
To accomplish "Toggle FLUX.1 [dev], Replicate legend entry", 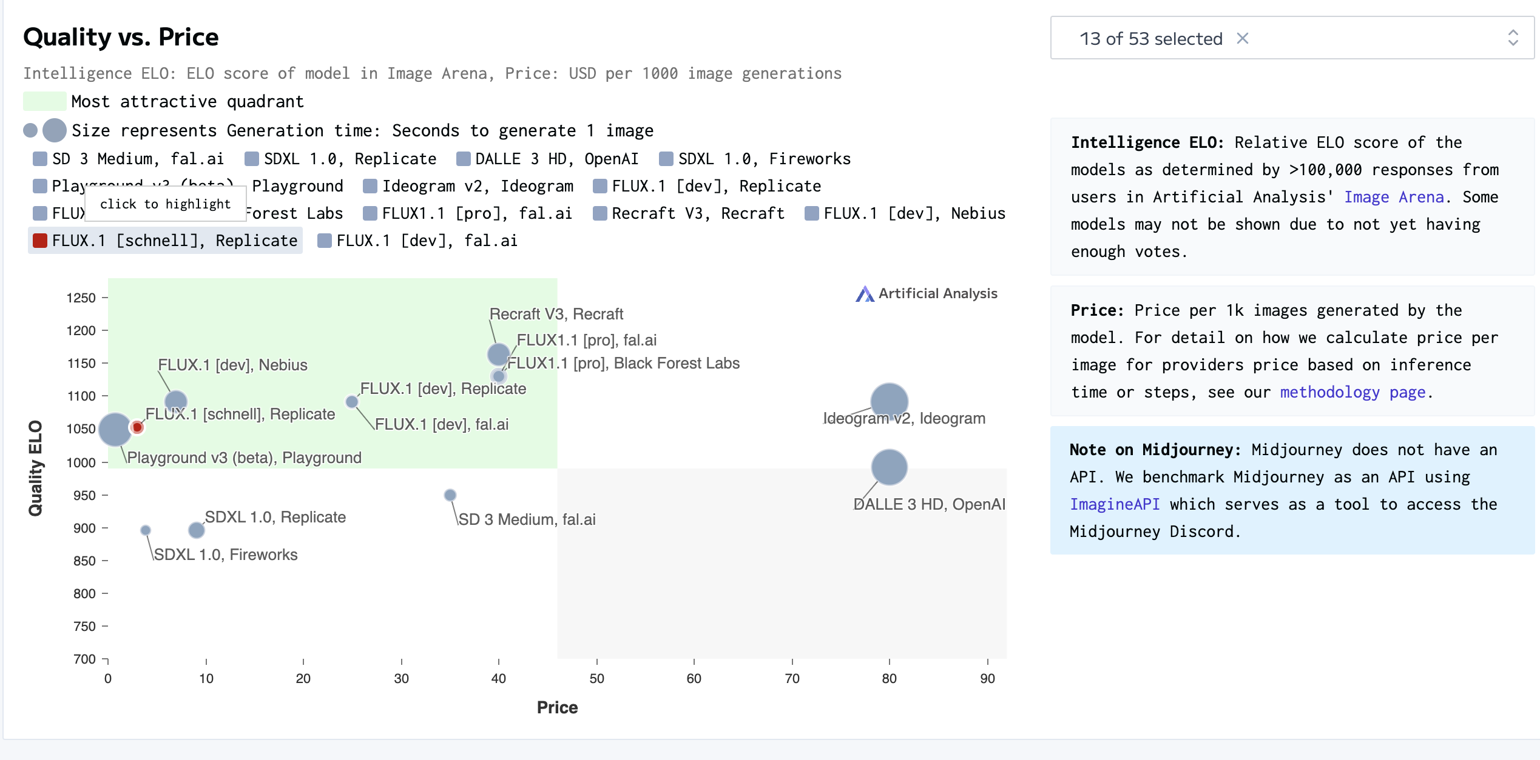I will point(707,186).
